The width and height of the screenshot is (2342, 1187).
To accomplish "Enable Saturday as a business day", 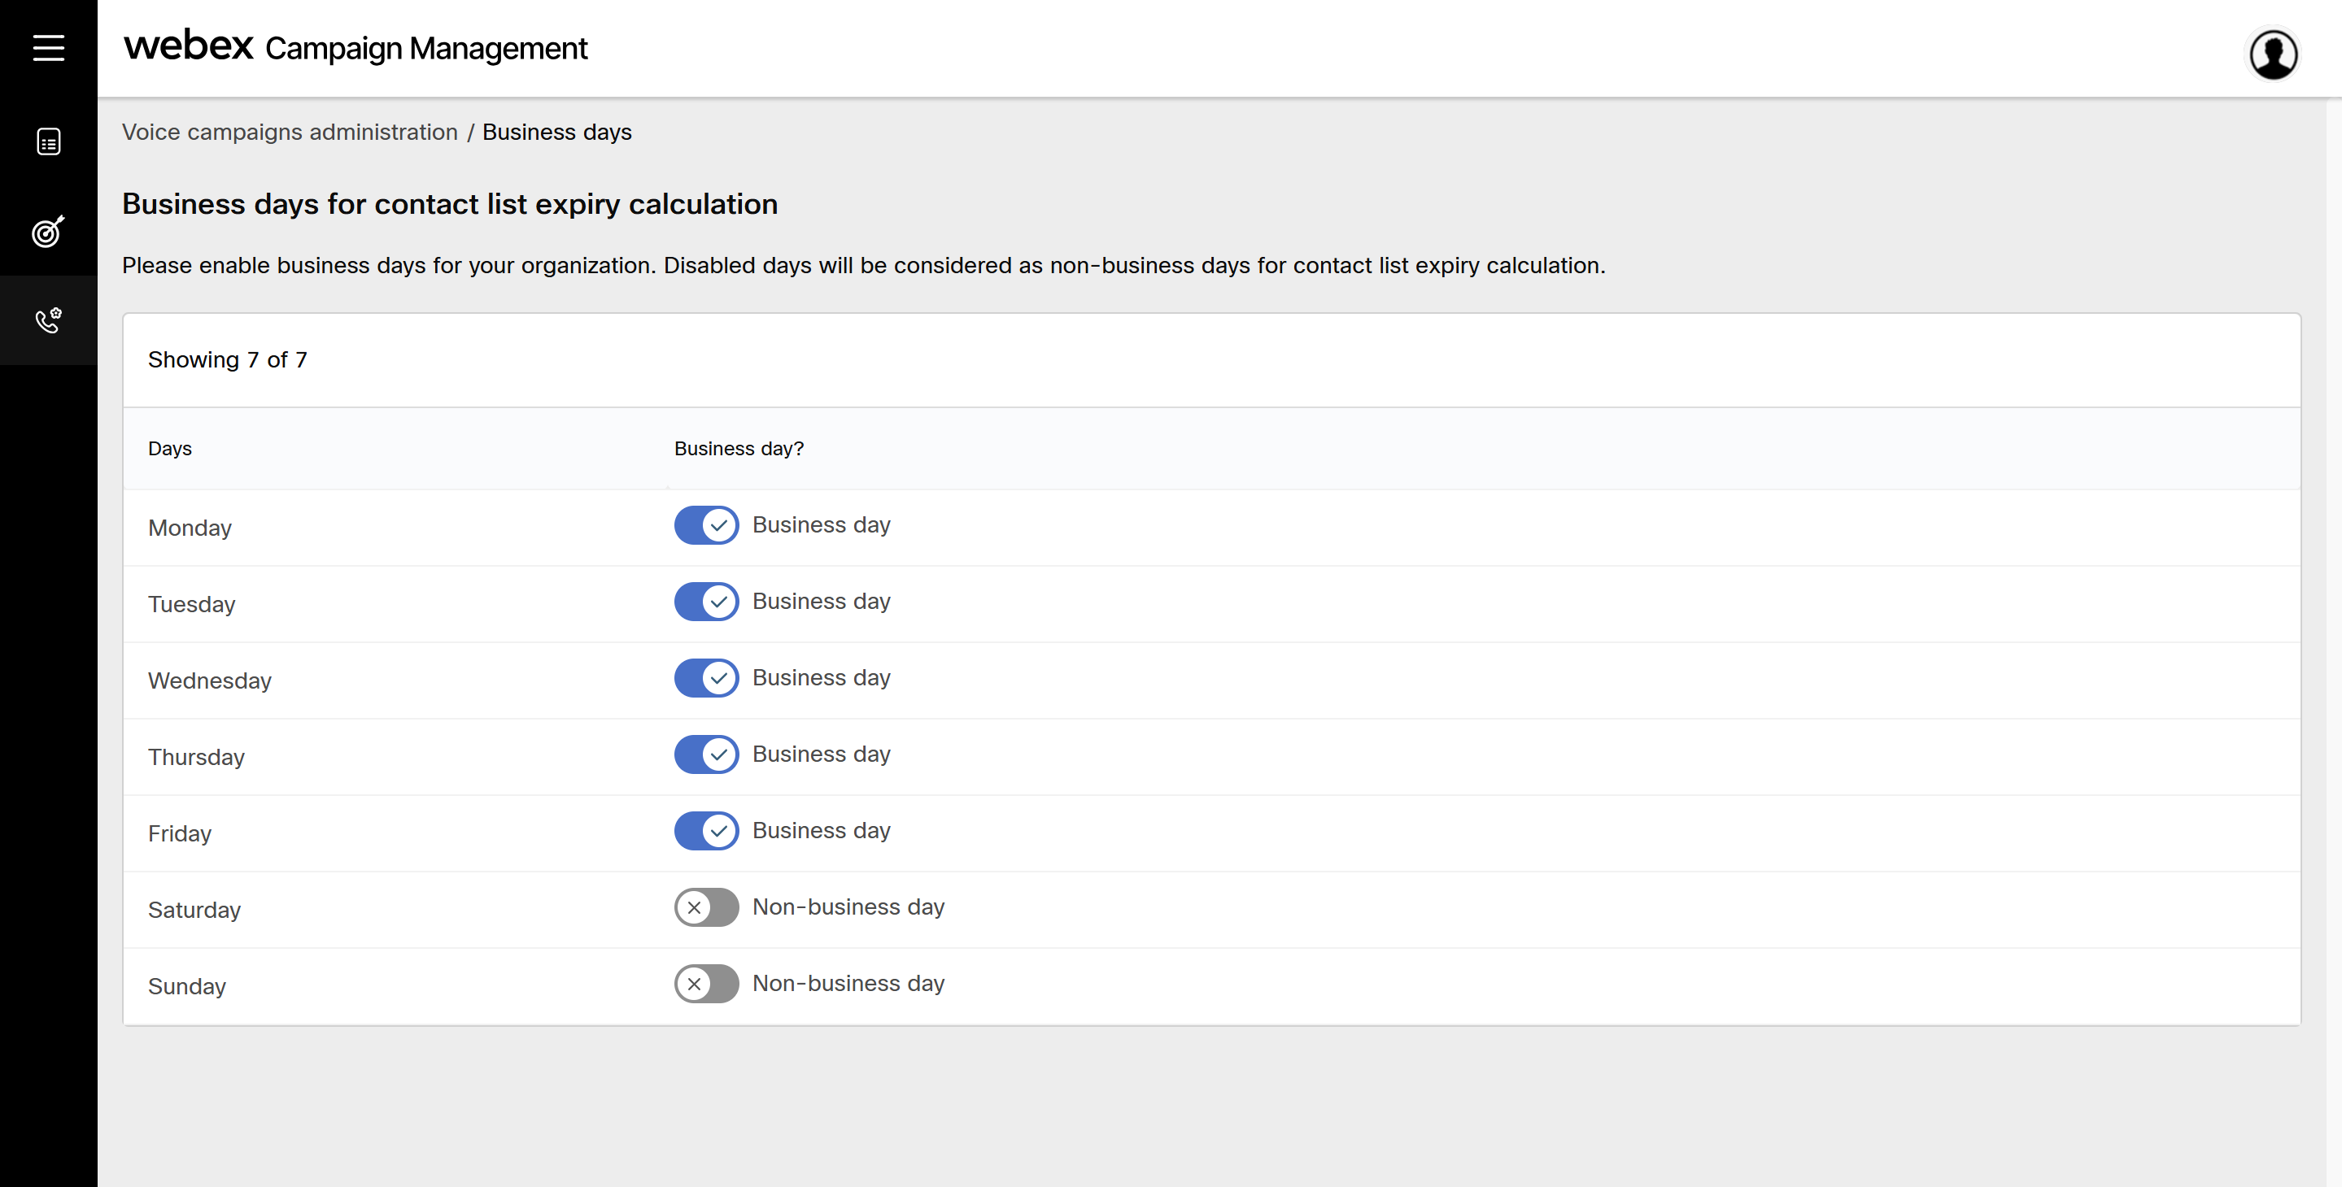I will coord(706,907).
